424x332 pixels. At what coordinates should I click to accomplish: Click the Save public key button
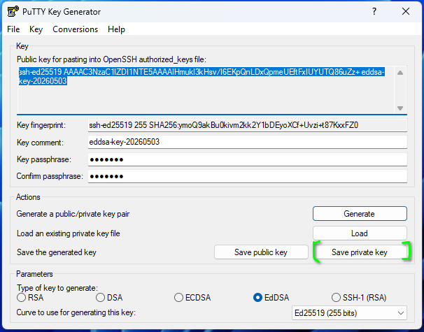pos(261,252)
